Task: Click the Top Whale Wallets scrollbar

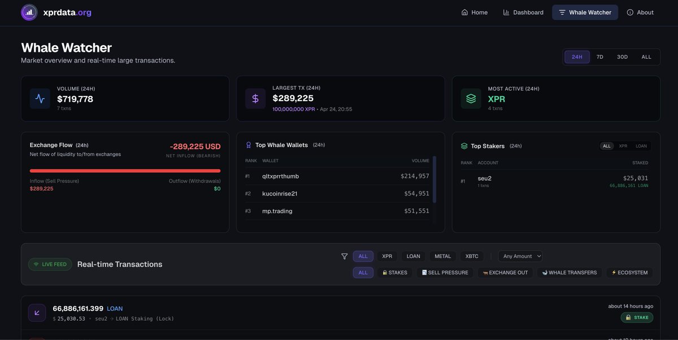Action: (434, 180)
